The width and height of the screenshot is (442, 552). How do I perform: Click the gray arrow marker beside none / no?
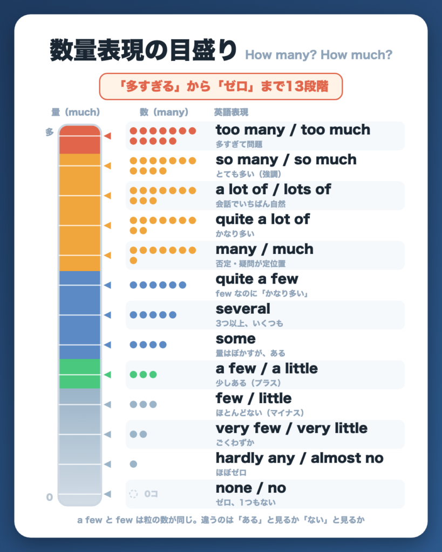coord(107,494)
